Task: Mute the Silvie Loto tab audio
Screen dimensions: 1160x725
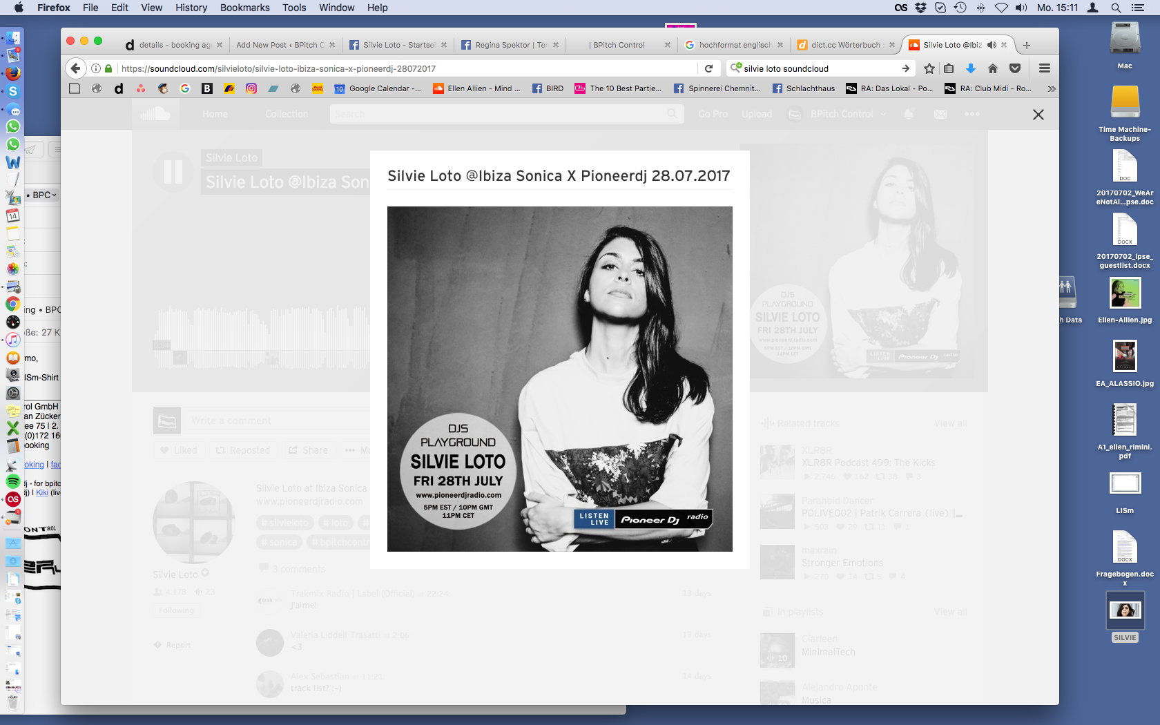Action: 992,45
